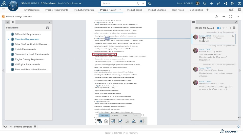The width and height of the screenshot is (243, 136).
Task: Click the flag icon at bottom right
Action: pos(238,127)
